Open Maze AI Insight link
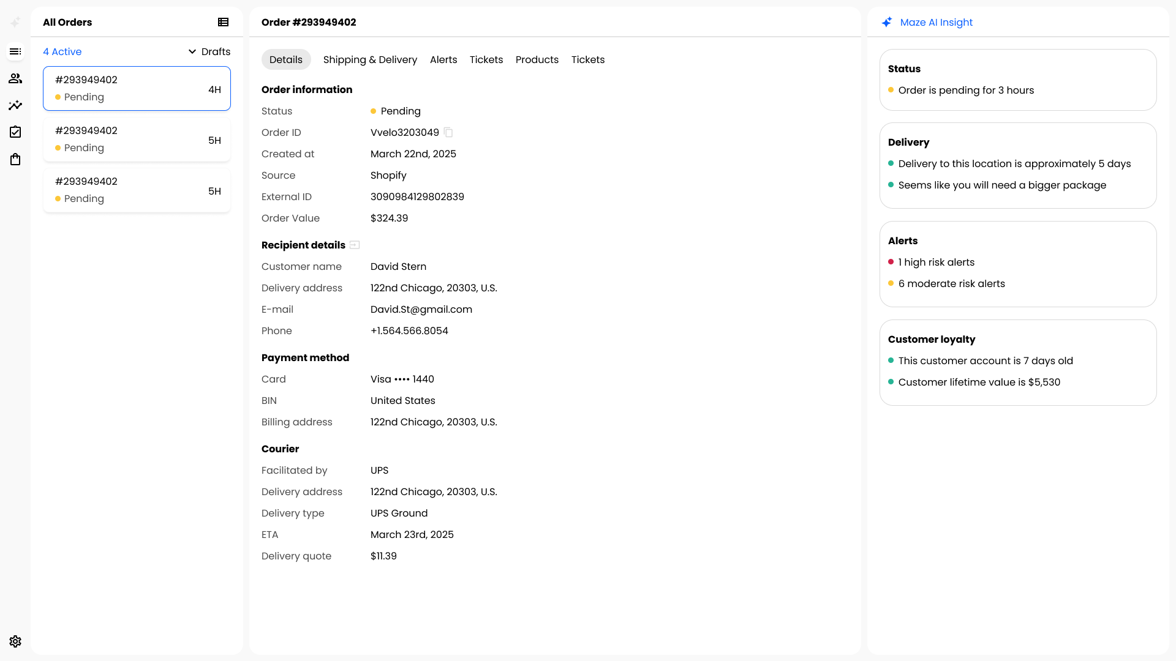The height and width of the screenshot is (661, 1176). click(936, 22)
